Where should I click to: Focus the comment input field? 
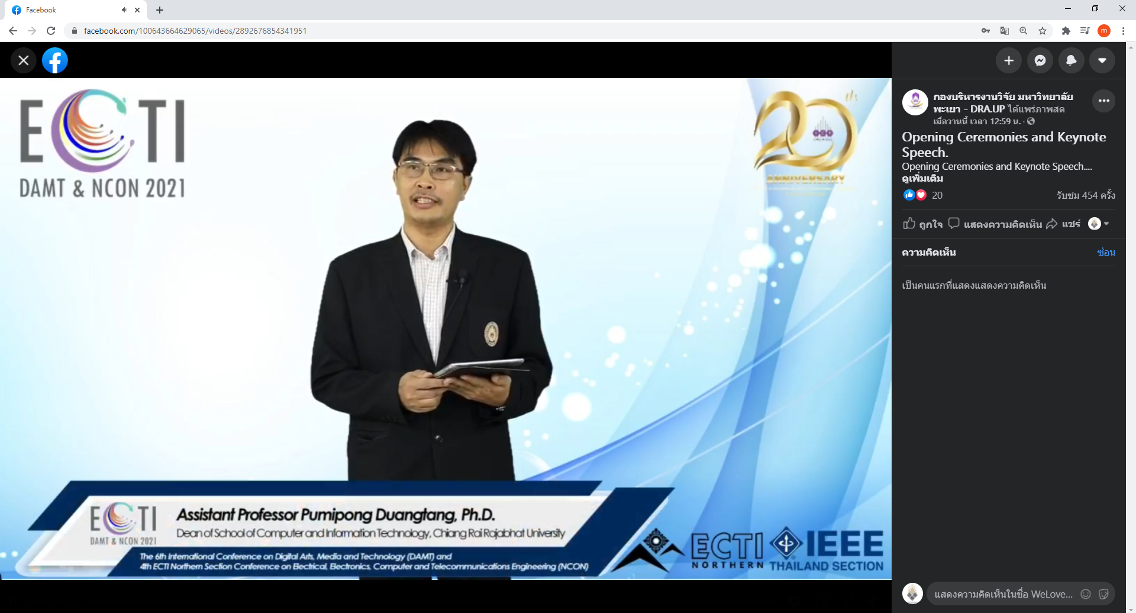1004,594
